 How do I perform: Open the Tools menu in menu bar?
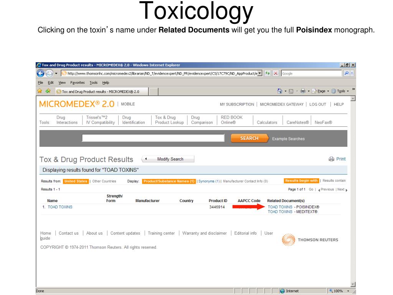point(94,83)
